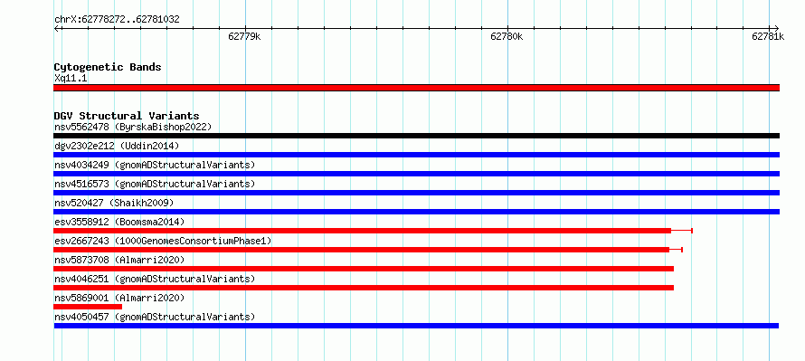Click the nsv5562478 (ByrskaBishop2022) label

133,127
